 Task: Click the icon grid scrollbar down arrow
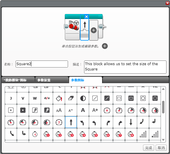163,140
